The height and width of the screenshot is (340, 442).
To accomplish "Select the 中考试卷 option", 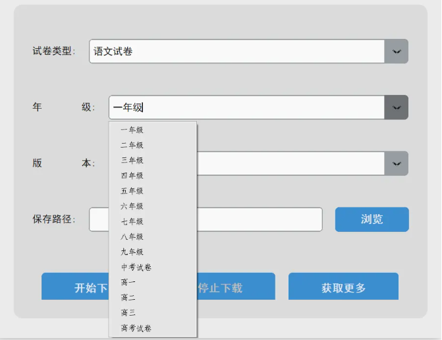I will [136, 267].
